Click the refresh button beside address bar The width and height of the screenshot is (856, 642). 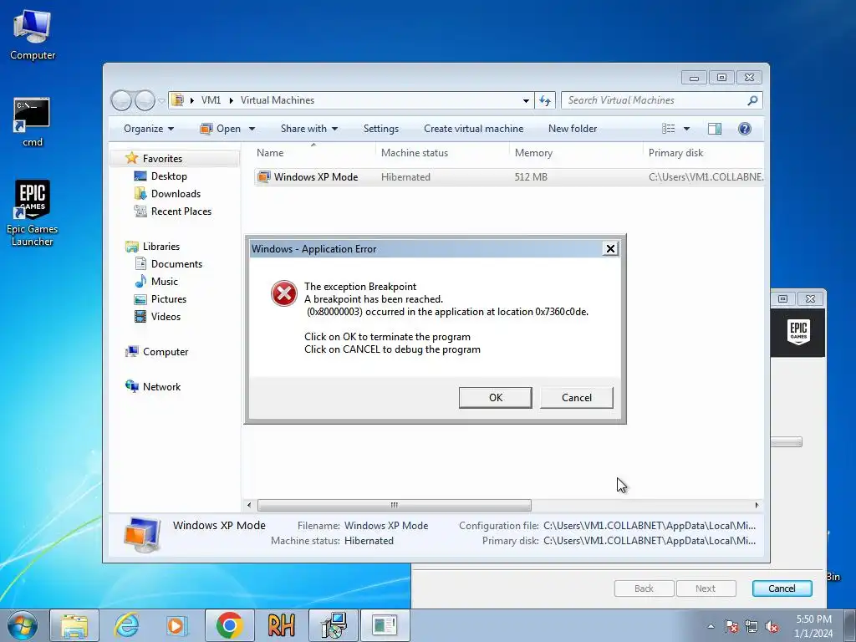[545, 100]
